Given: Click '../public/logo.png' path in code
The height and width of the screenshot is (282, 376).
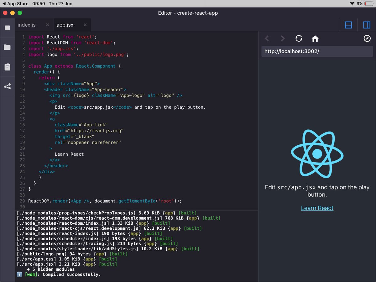Looking at the screenshot, I should point(100,55).
